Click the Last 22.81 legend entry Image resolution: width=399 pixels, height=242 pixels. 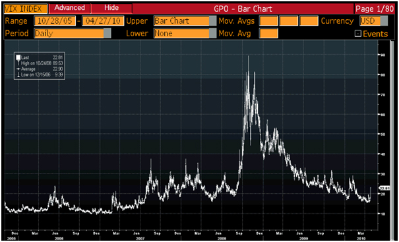click(x=40, y=57)
